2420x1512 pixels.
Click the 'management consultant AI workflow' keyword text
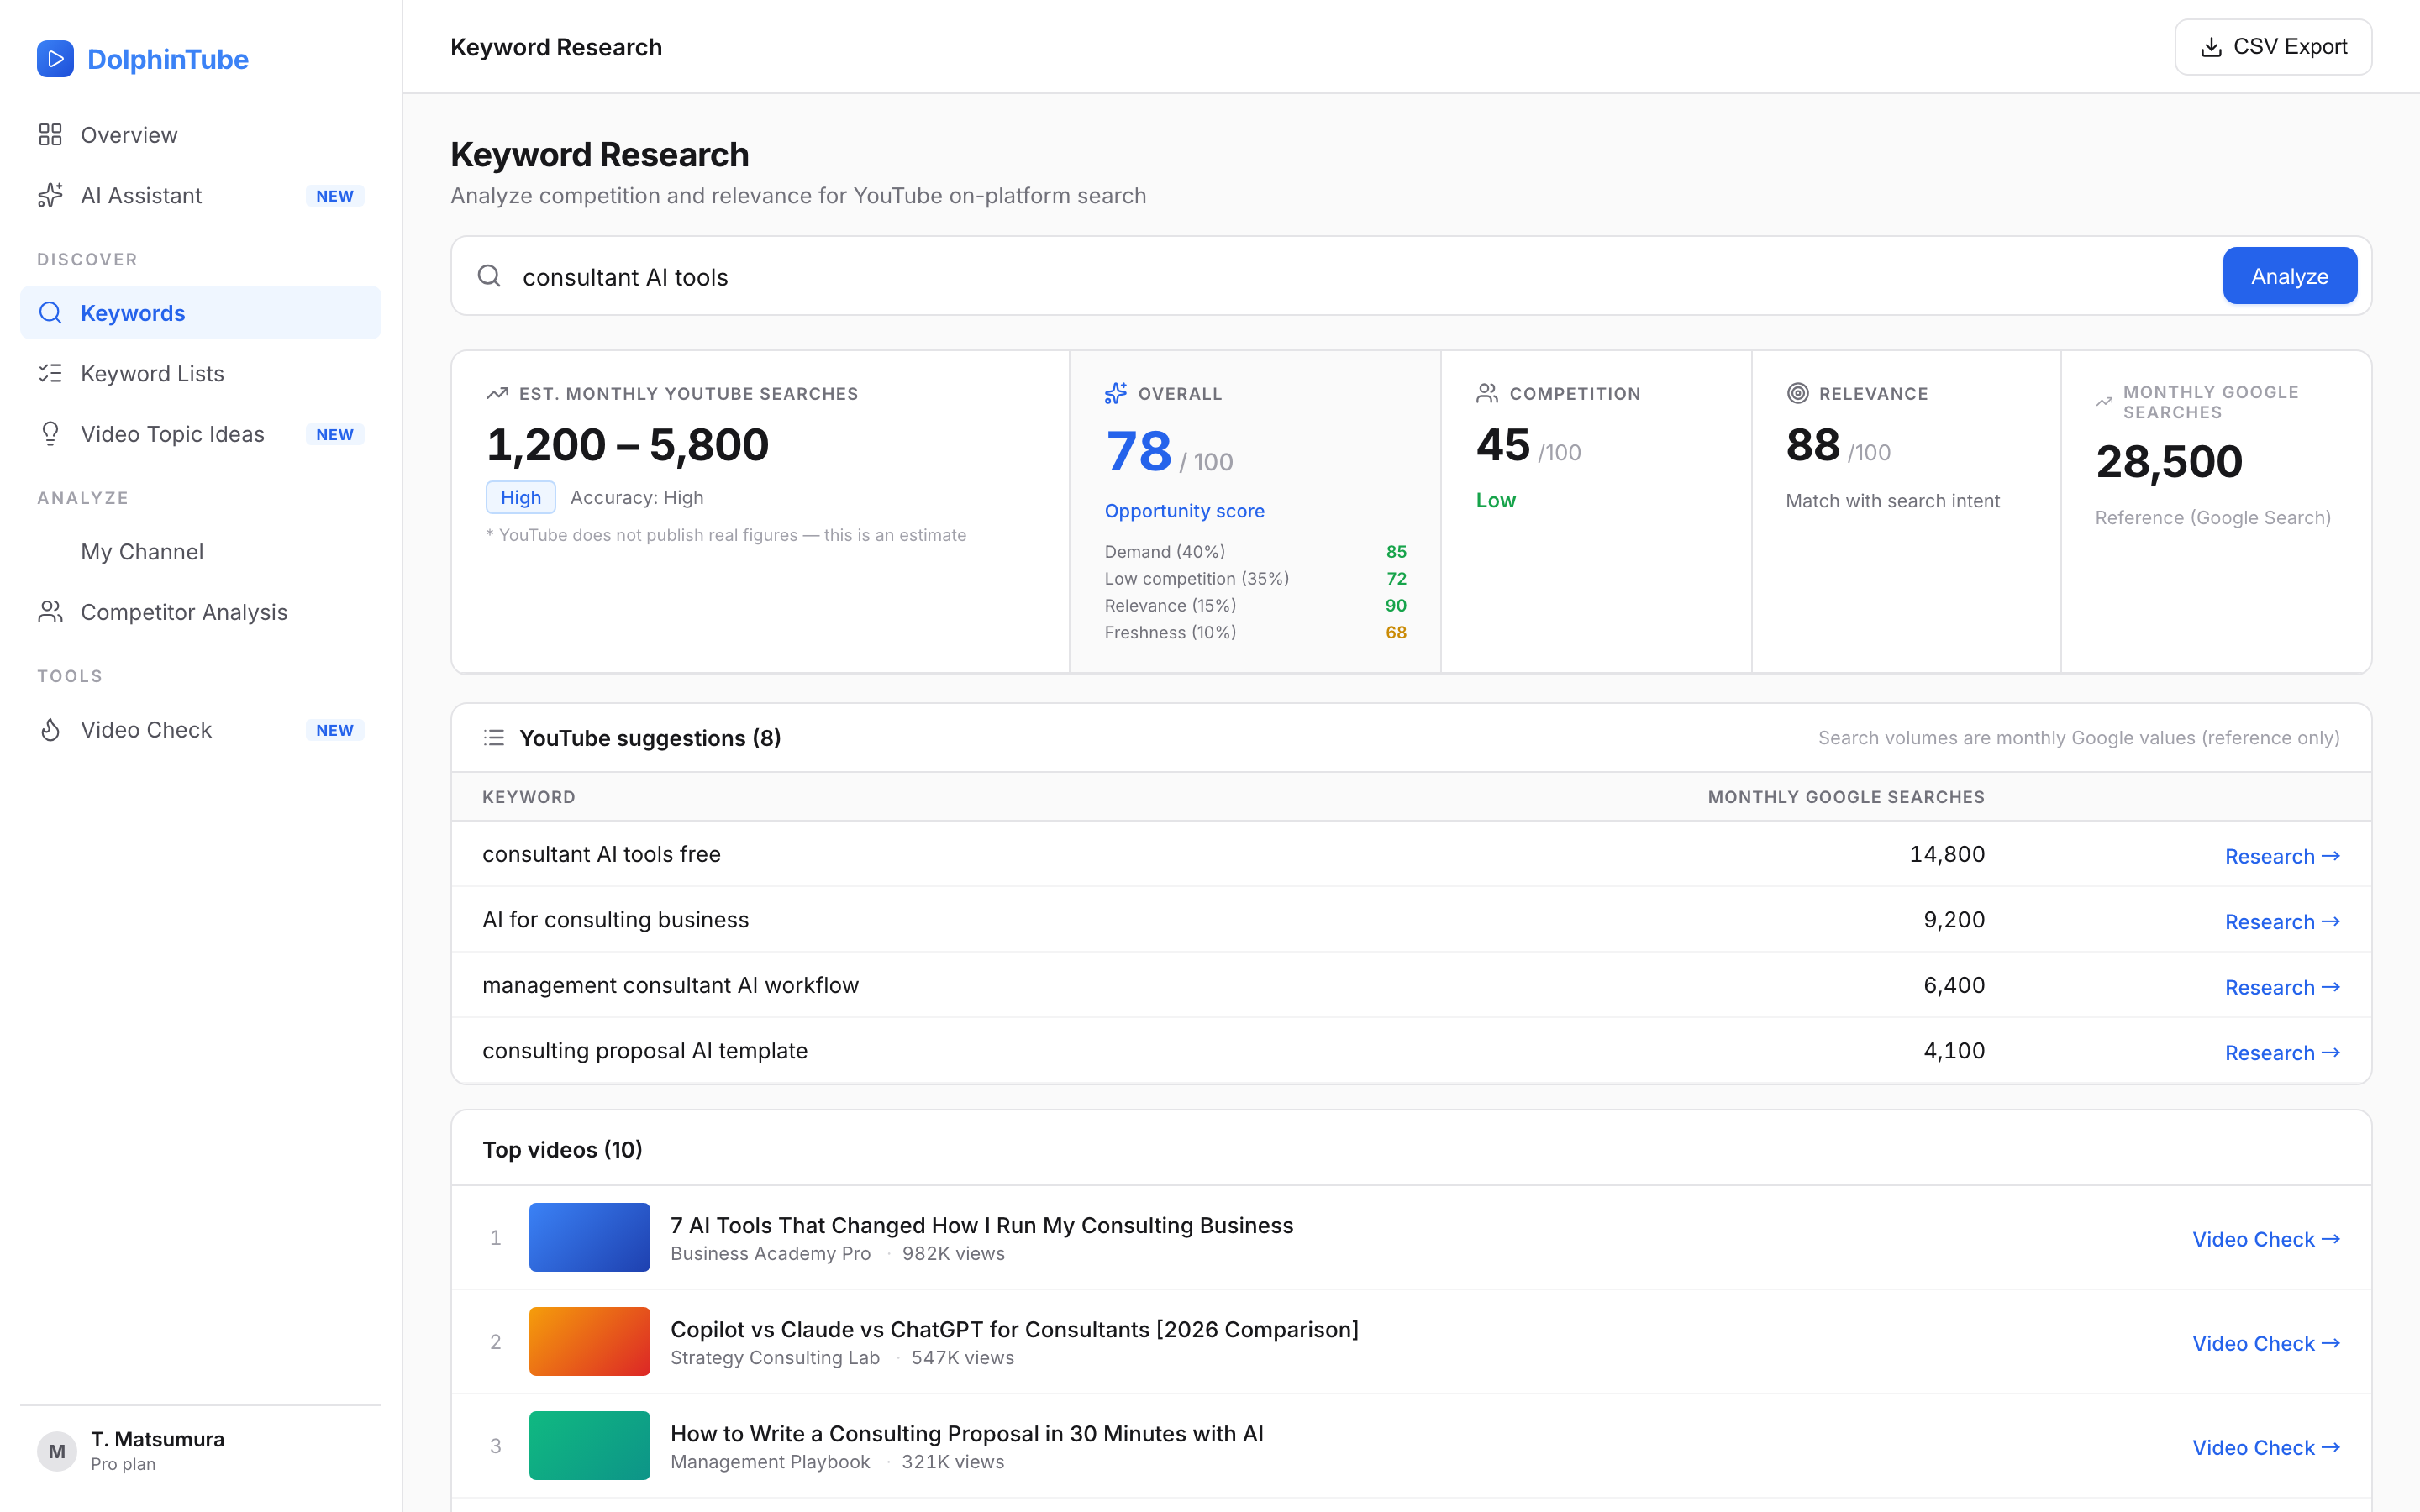670,985
